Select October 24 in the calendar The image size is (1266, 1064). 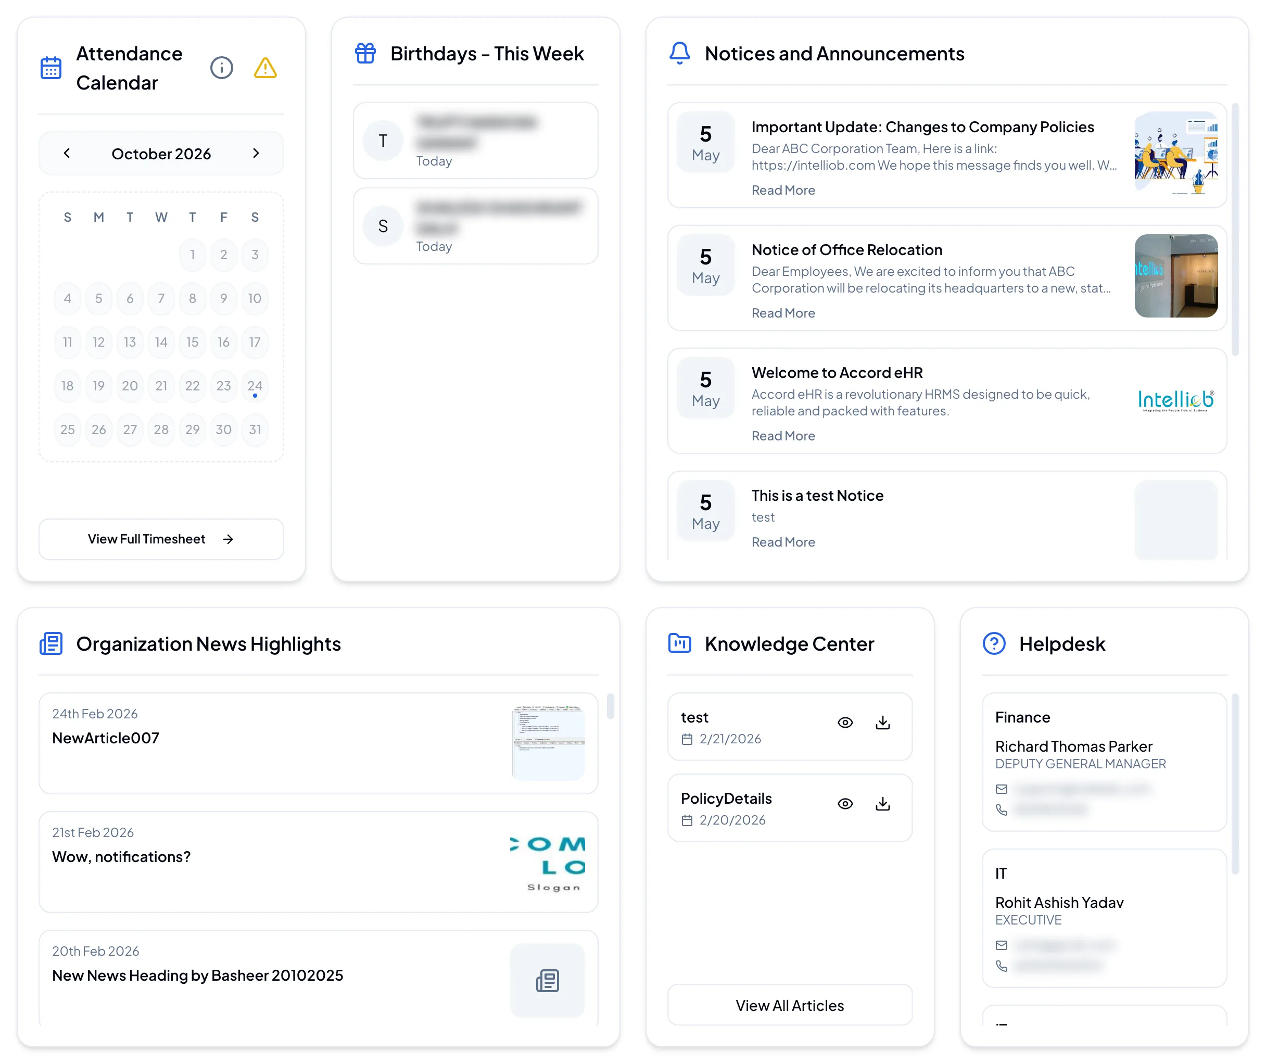255,386
